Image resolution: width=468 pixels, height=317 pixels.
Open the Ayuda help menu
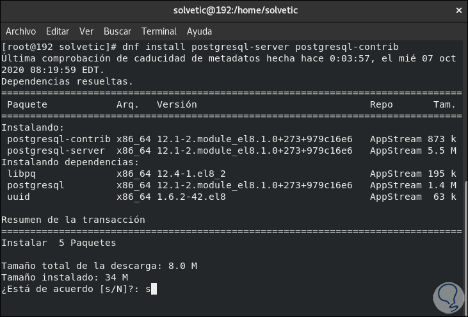pyautogui.click(x=199, y=31)
